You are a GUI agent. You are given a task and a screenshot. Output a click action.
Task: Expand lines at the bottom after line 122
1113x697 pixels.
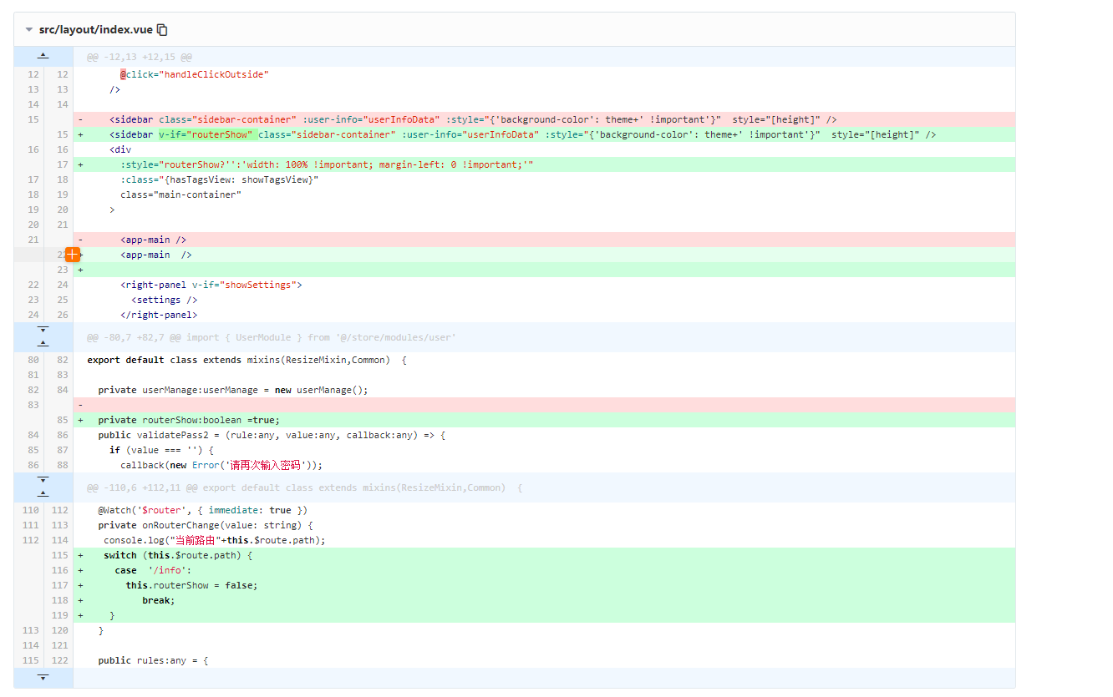43,677
